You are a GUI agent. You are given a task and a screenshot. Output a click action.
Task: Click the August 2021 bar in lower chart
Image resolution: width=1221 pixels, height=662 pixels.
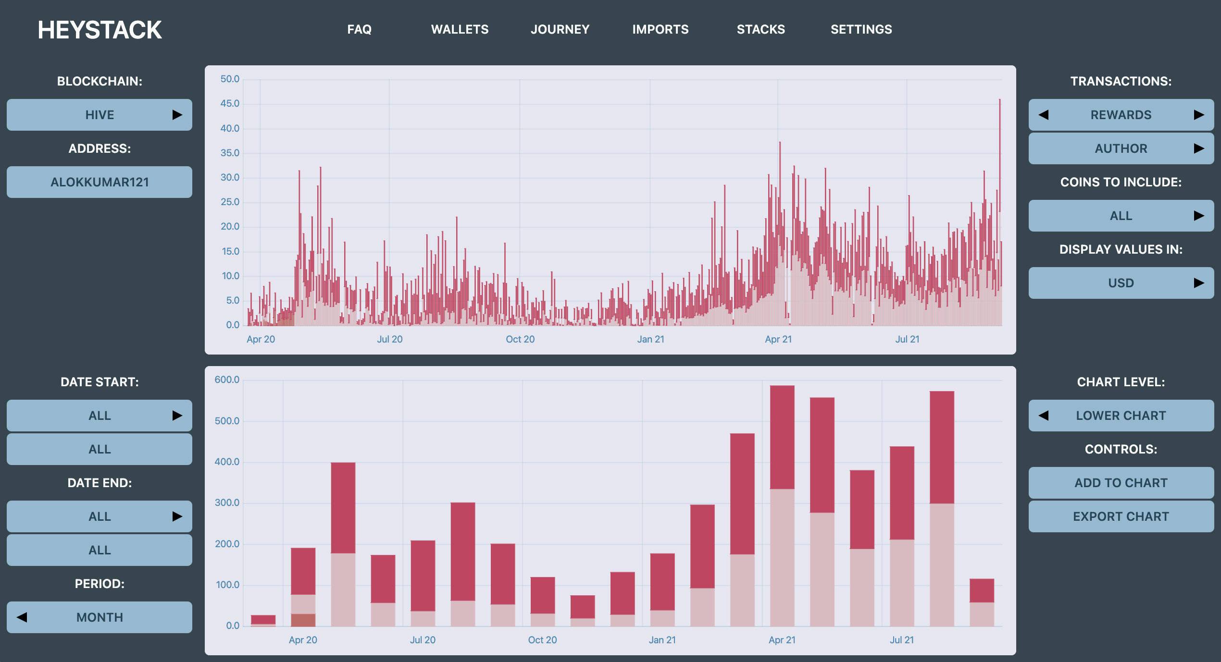[x=942, y=509]
